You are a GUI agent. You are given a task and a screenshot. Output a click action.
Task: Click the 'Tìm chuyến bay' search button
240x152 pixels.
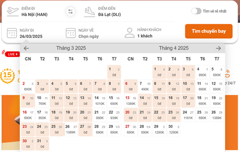[x=209, y=31]
